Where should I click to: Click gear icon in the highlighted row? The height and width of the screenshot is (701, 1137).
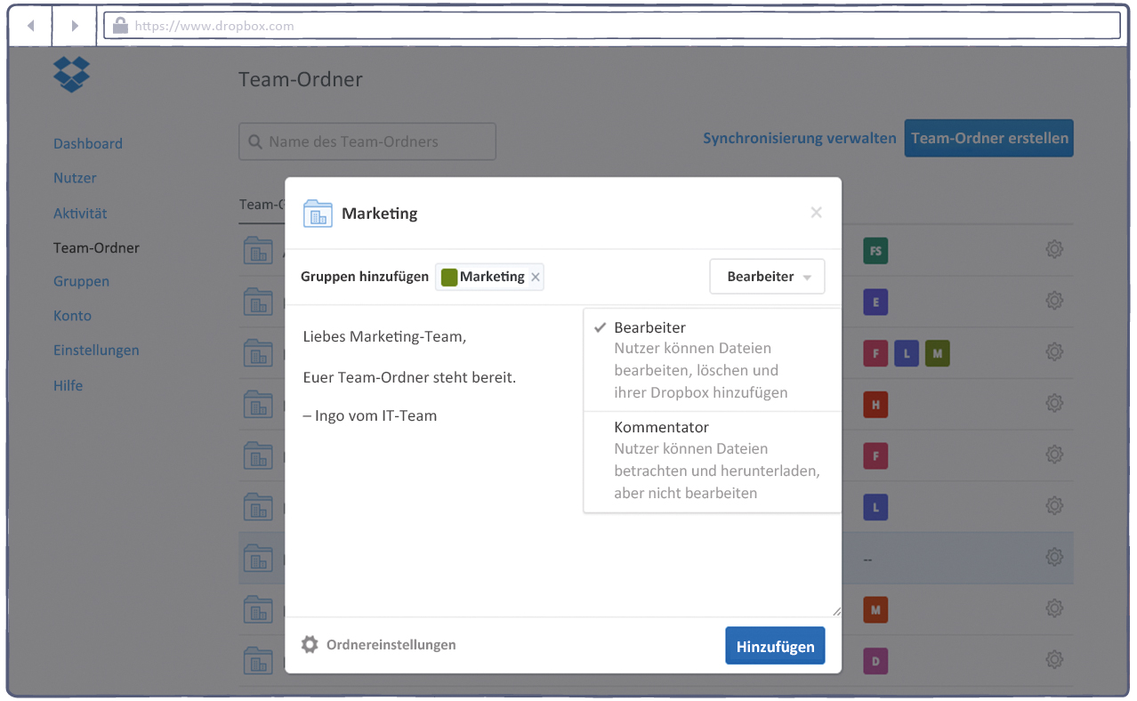point(1054,558)
